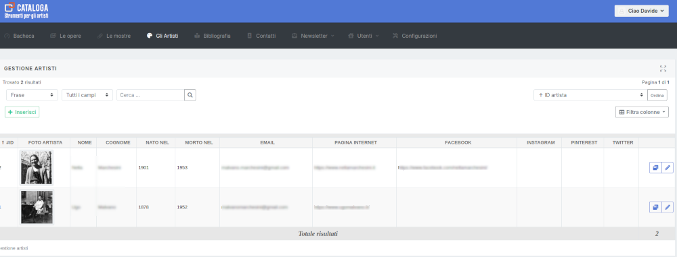Click the magnifier search button
Image resolution: width=677 pixels, height=257 pixels.
point(190,95)
